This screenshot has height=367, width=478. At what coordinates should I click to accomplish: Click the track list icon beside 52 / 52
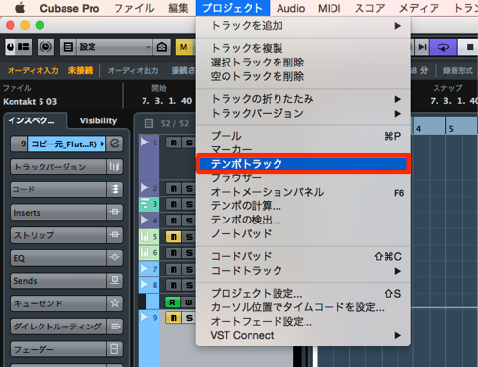click(148, 123)
